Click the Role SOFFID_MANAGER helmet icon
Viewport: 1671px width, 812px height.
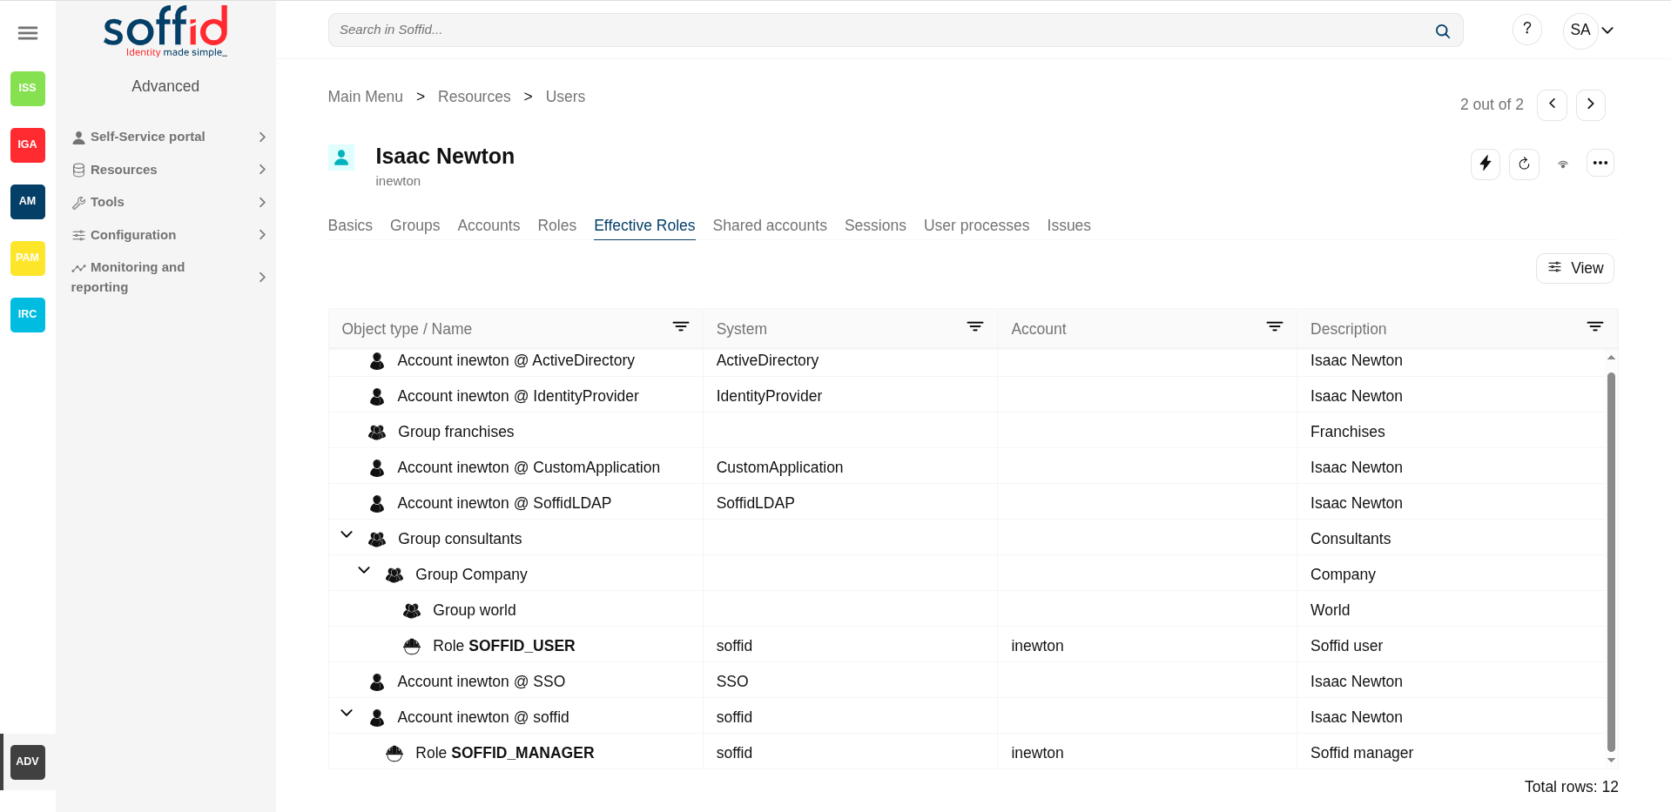coord(394,754)
